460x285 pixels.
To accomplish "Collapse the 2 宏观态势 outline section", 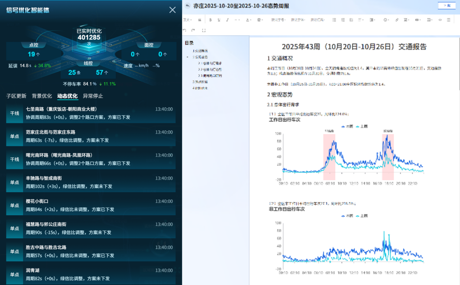I will tap(188, 57).
